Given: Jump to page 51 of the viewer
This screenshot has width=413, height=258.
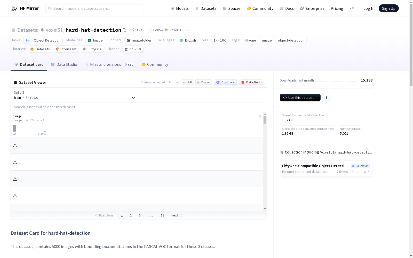Looking at the screenshot, I should (162, 215).
